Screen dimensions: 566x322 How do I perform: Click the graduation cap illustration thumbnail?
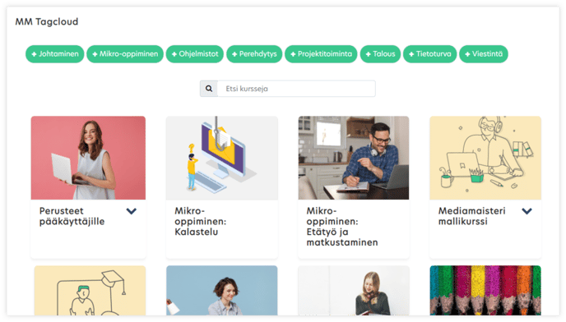90,290
